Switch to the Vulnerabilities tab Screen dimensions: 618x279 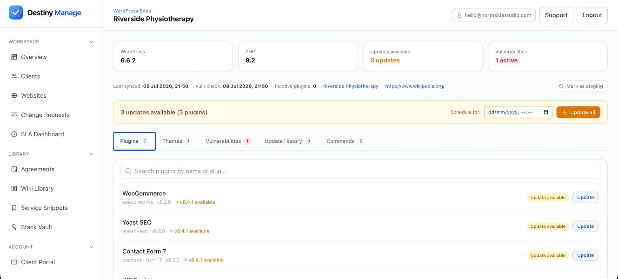tap(228, 141)
